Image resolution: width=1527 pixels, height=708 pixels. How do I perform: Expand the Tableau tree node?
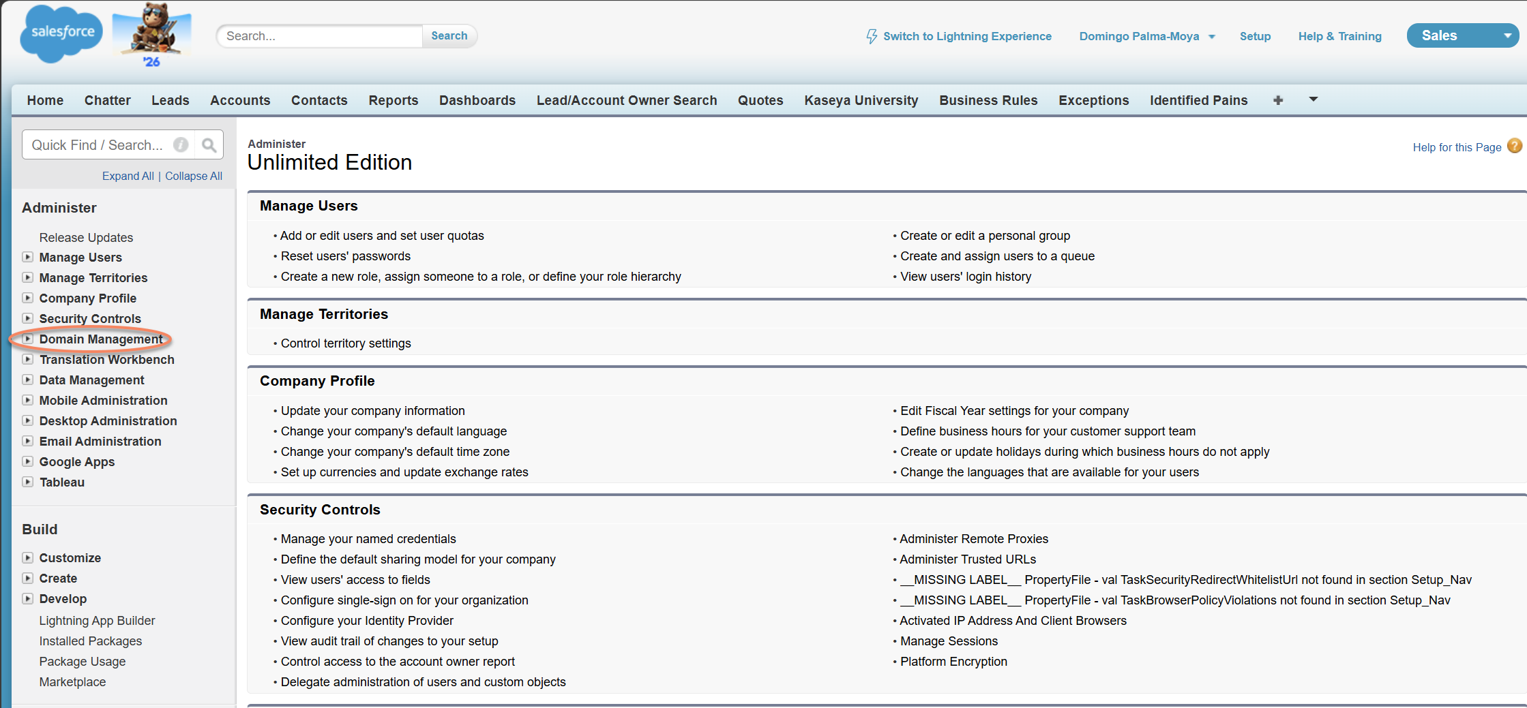click(x=28, y=482)
